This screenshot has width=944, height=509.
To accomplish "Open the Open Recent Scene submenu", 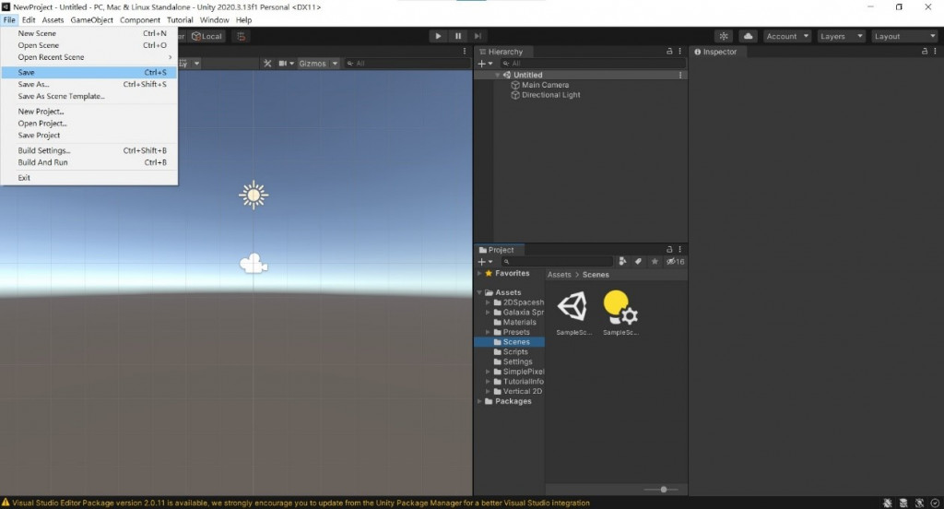I will pyautogui.click(x=89, y=57).
